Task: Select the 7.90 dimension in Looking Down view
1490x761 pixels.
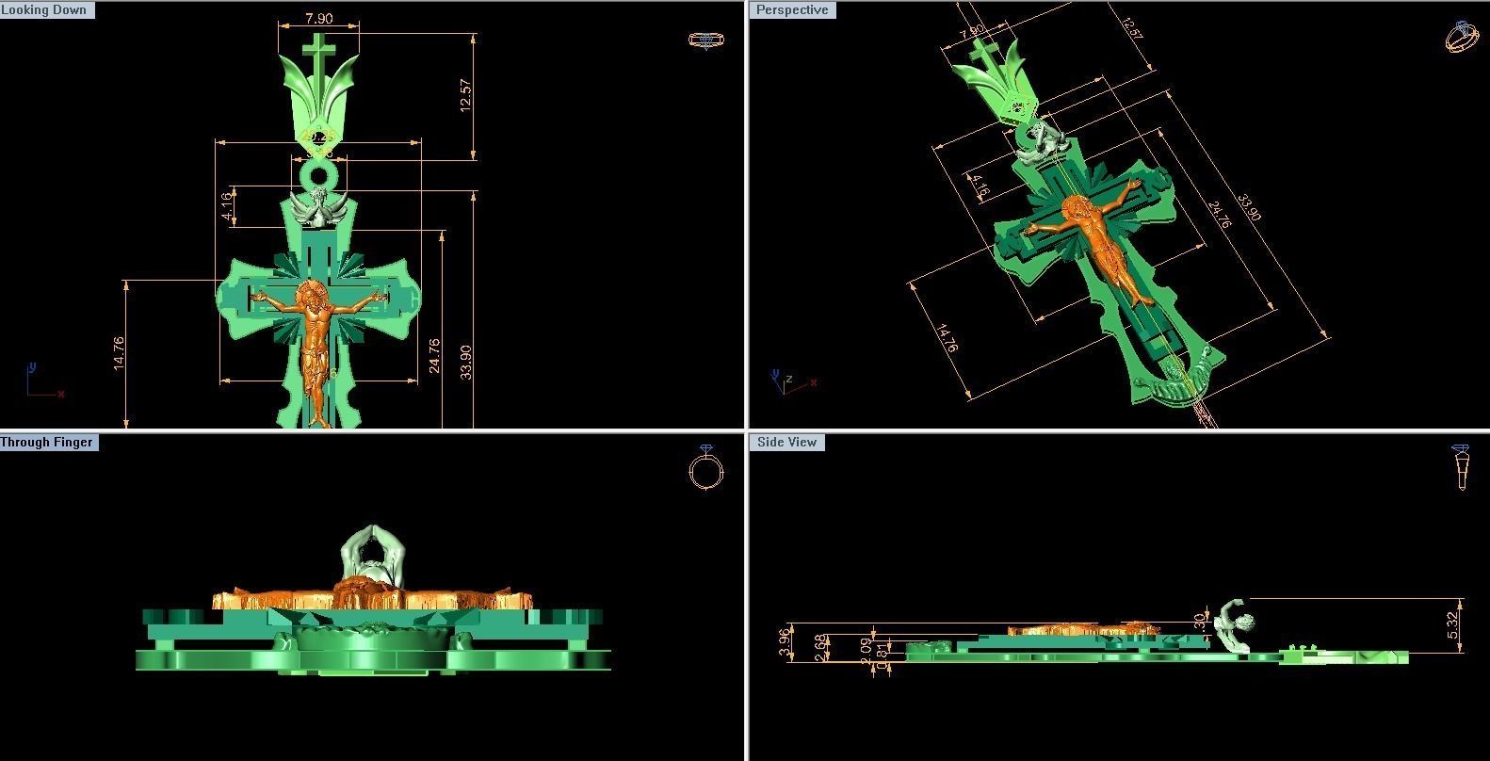Action: point(318,18)
